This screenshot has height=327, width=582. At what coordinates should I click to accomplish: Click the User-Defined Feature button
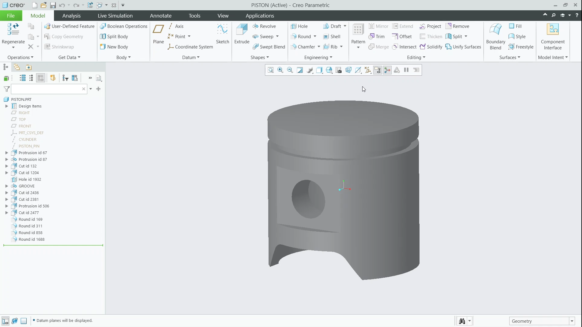coord(69,26)
